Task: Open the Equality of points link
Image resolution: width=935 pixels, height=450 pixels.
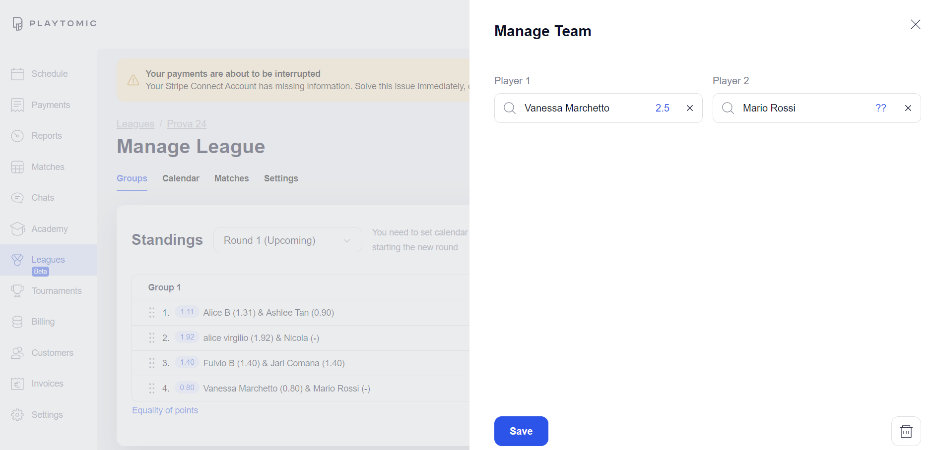Action: pyautogui.click(x=165, y=410)
